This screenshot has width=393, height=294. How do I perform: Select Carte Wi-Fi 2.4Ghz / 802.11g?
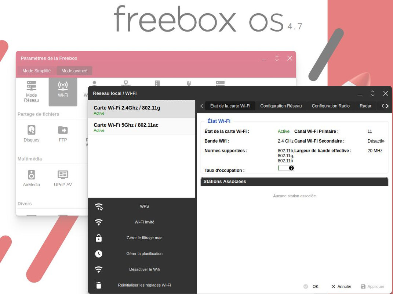click(142, 109)
